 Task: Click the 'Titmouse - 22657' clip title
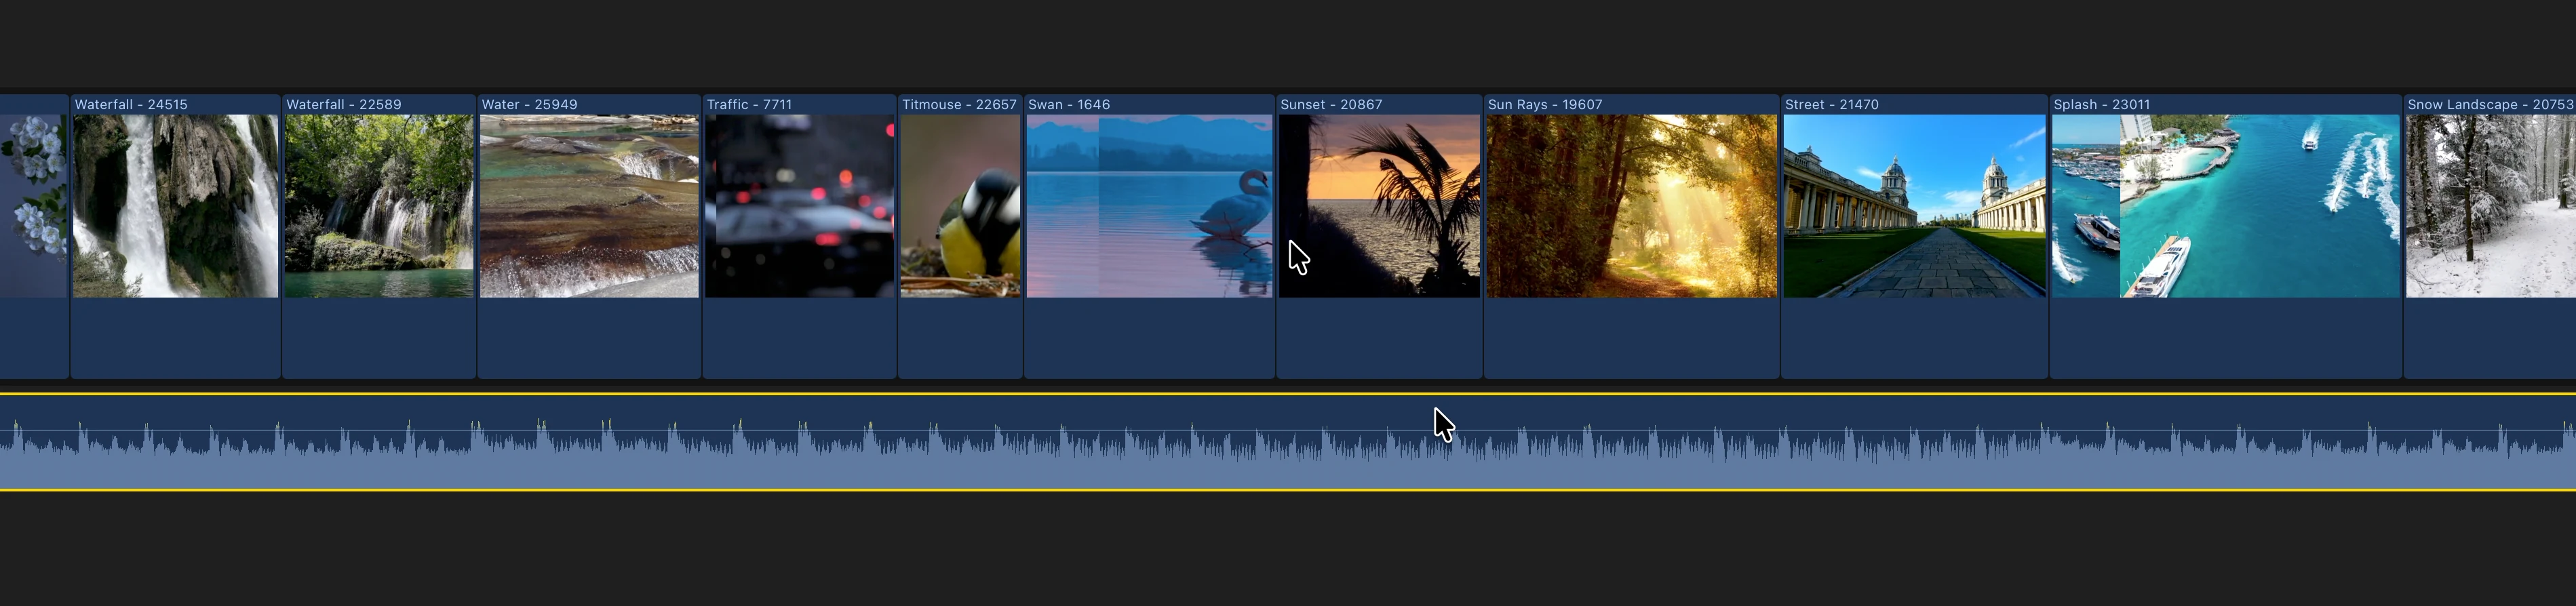tap(959, 104)
